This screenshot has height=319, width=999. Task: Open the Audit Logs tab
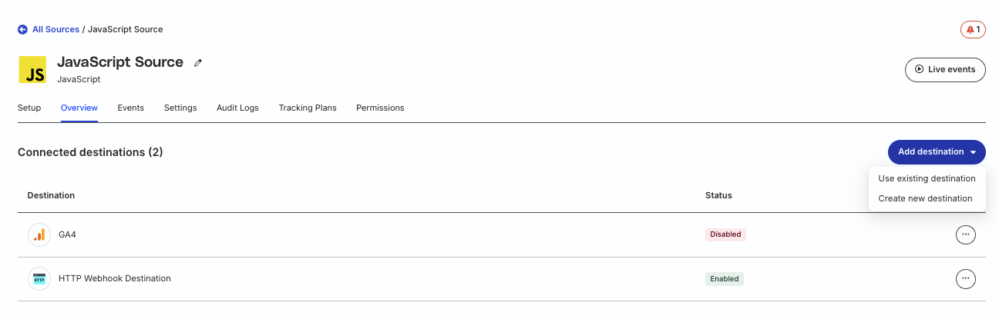tap(237, 108)
